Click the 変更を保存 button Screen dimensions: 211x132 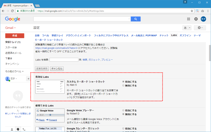[x=42, y=69]
